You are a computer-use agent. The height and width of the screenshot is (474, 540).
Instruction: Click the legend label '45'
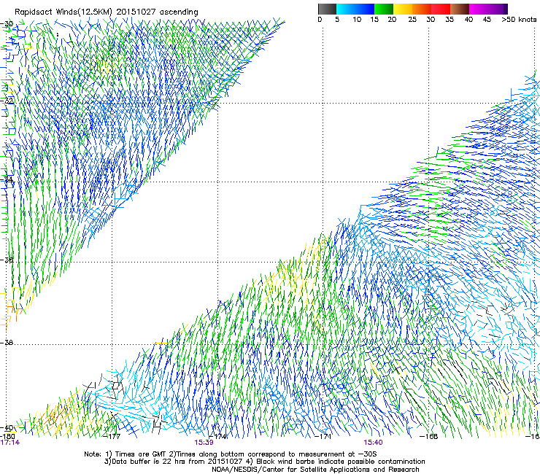point(487,20)
